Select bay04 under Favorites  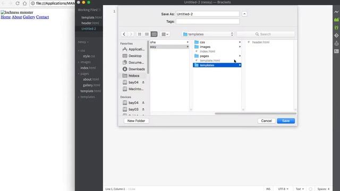click(131, 83)
